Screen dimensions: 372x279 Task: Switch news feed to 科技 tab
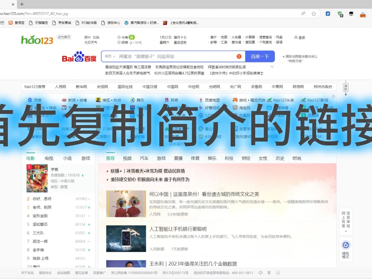(x=229, y=158)
